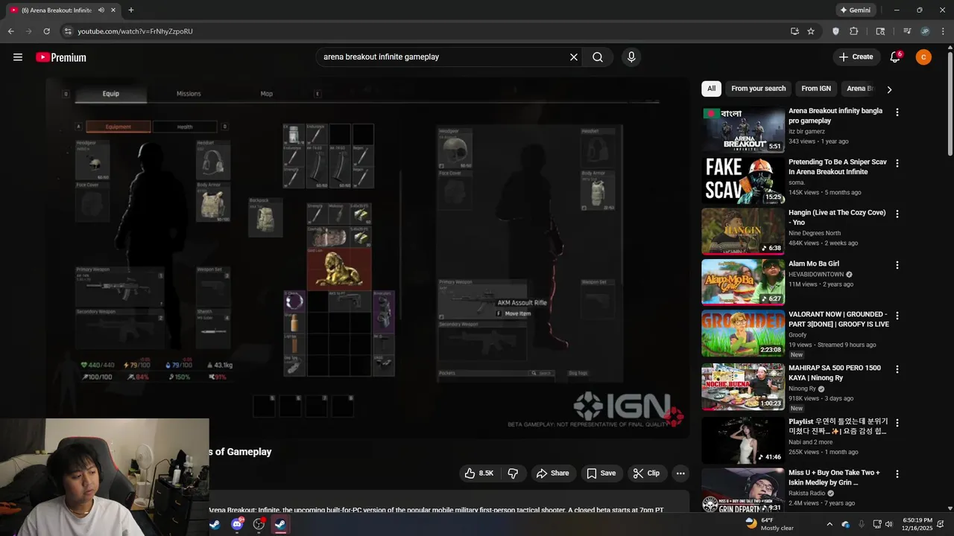Select From your search chip
The image size is (954, 536).
click(x=758, y=89)
